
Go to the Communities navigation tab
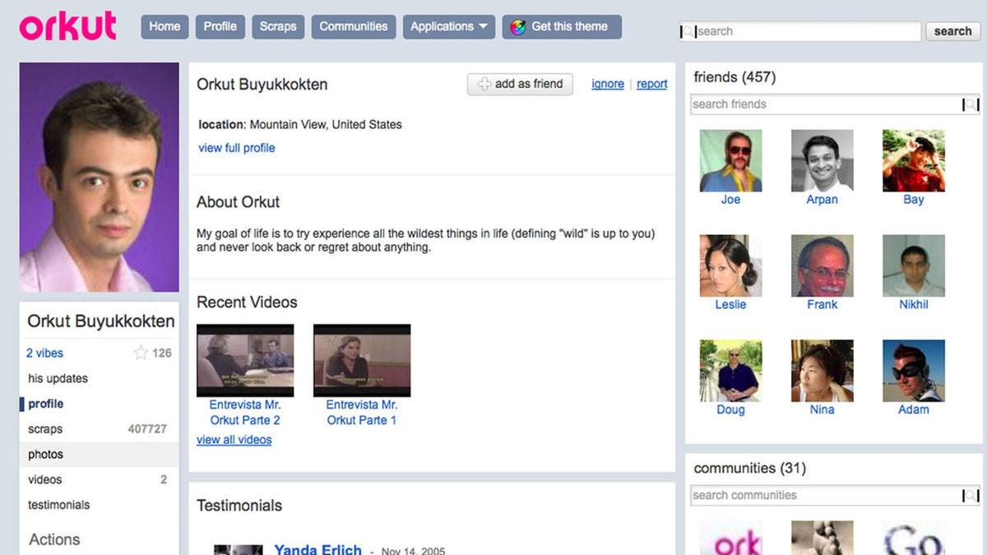click(353, 26)
